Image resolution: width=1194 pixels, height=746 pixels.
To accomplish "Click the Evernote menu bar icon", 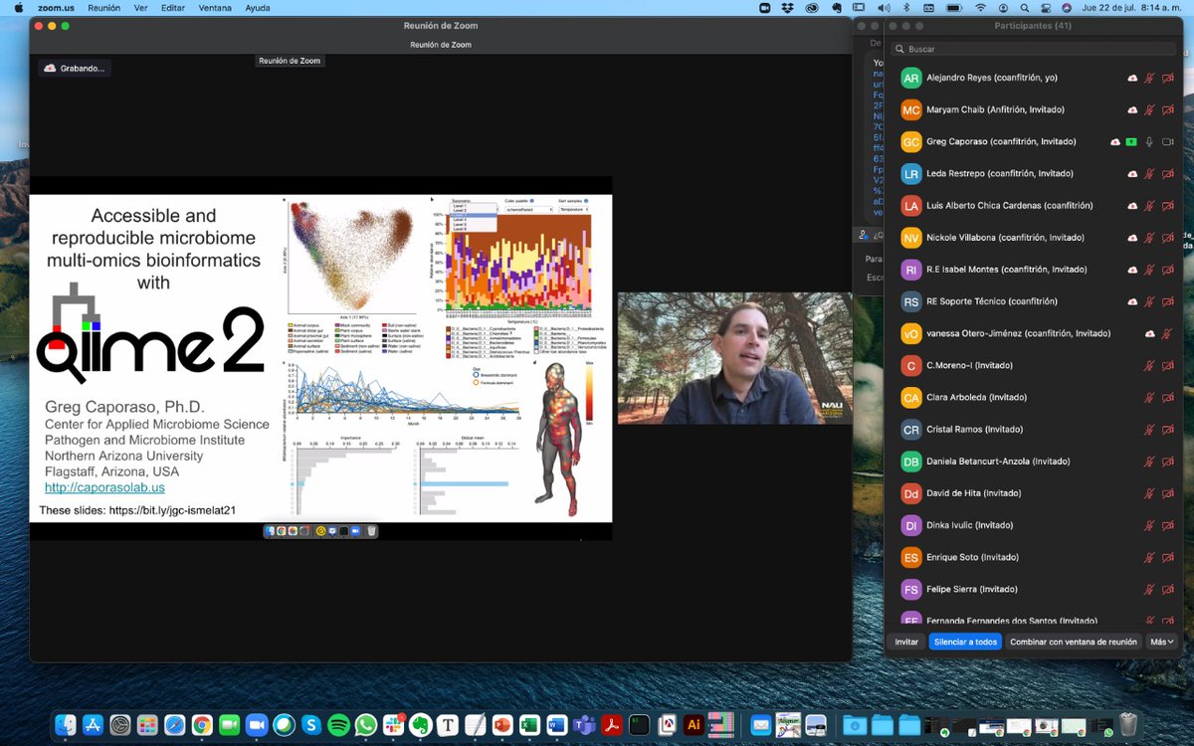I will click(x=837, y=7).
